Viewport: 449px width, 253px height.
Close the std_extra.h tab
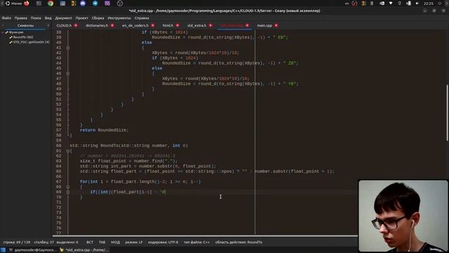210,25
